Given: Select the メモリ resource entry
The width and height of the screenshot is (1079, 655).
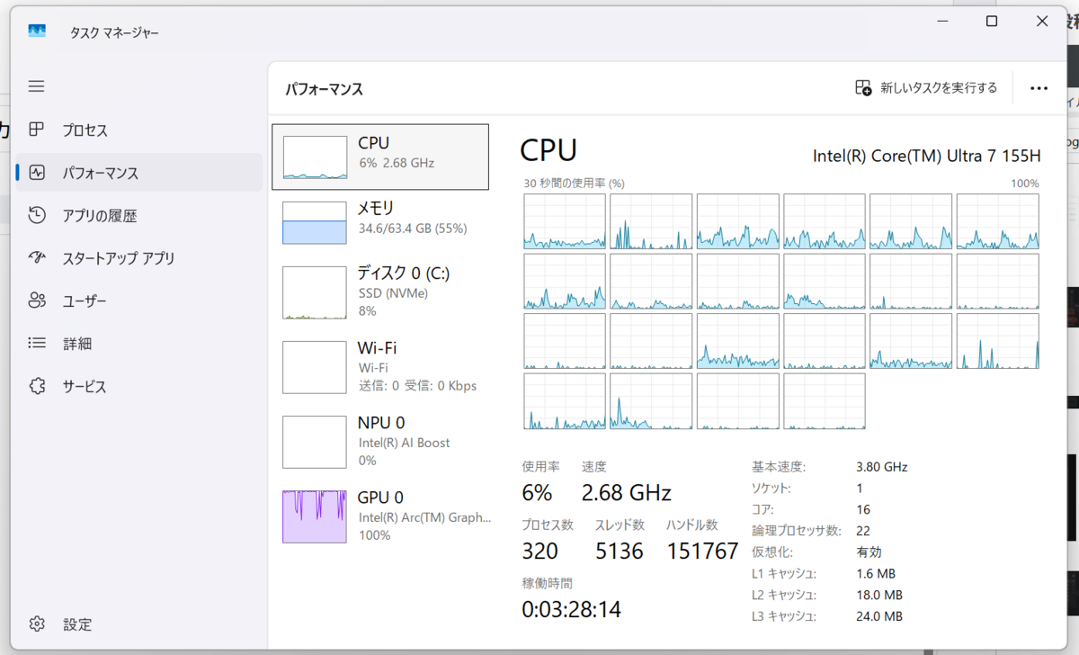Looking at the screenshot, I should pos(380,222).
